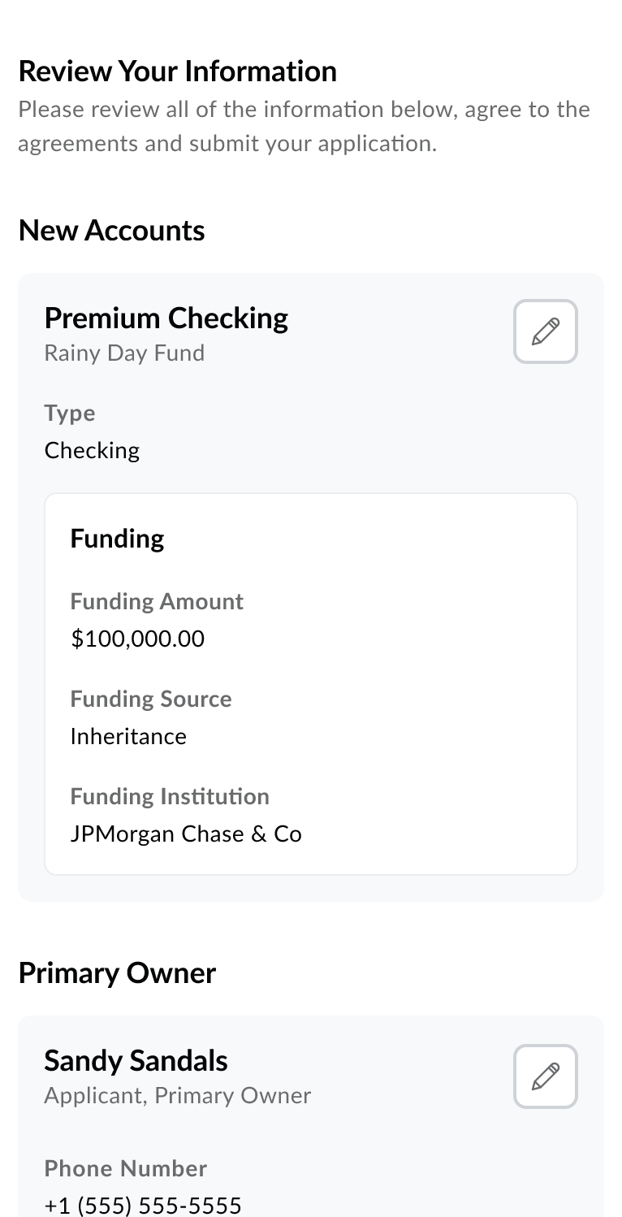Select the Funding Amount label
This screenshot has height=1217, width=622.
[157, 601]
